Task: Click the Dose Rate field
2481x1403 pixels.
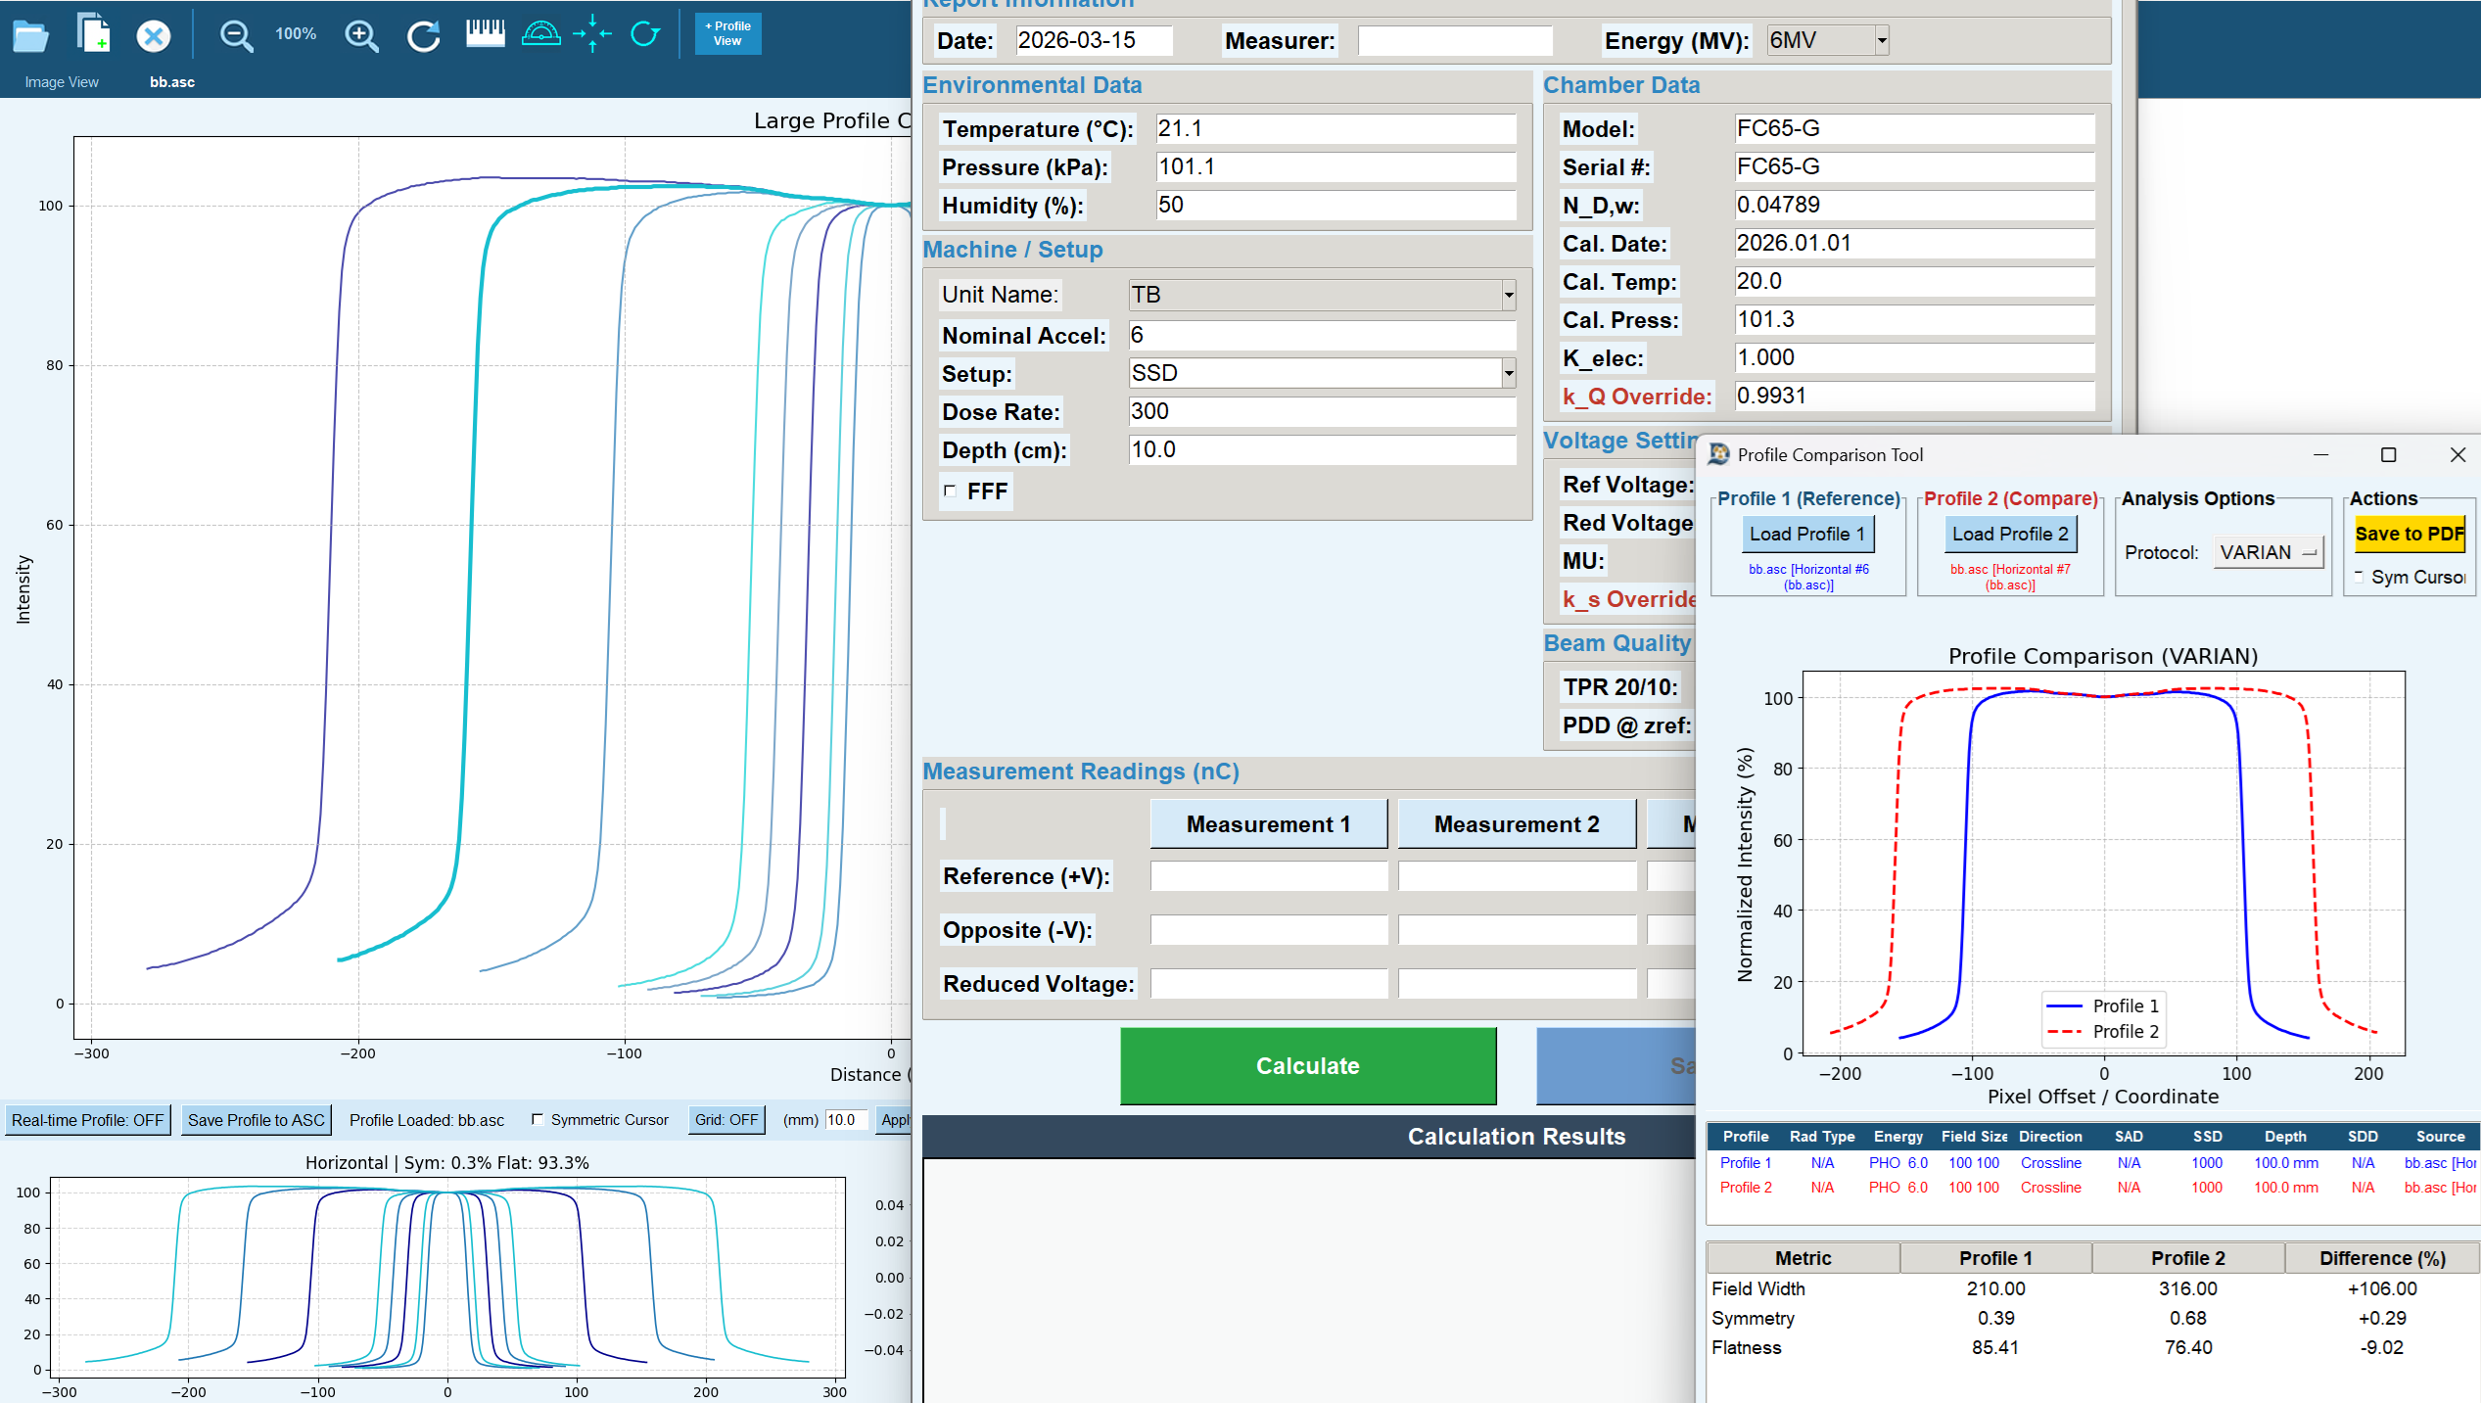Action: coord(1322,411)
